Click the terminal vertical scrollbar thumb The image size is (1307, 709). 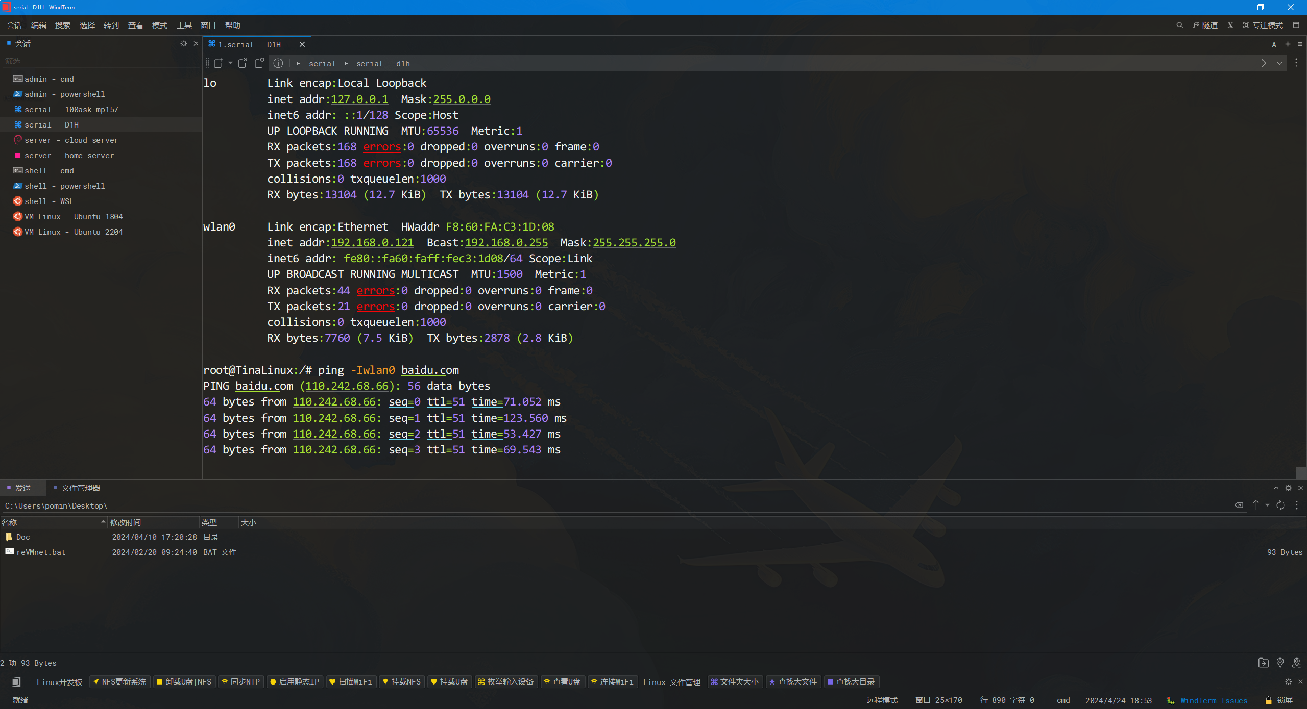click(x=1301, y=473)
